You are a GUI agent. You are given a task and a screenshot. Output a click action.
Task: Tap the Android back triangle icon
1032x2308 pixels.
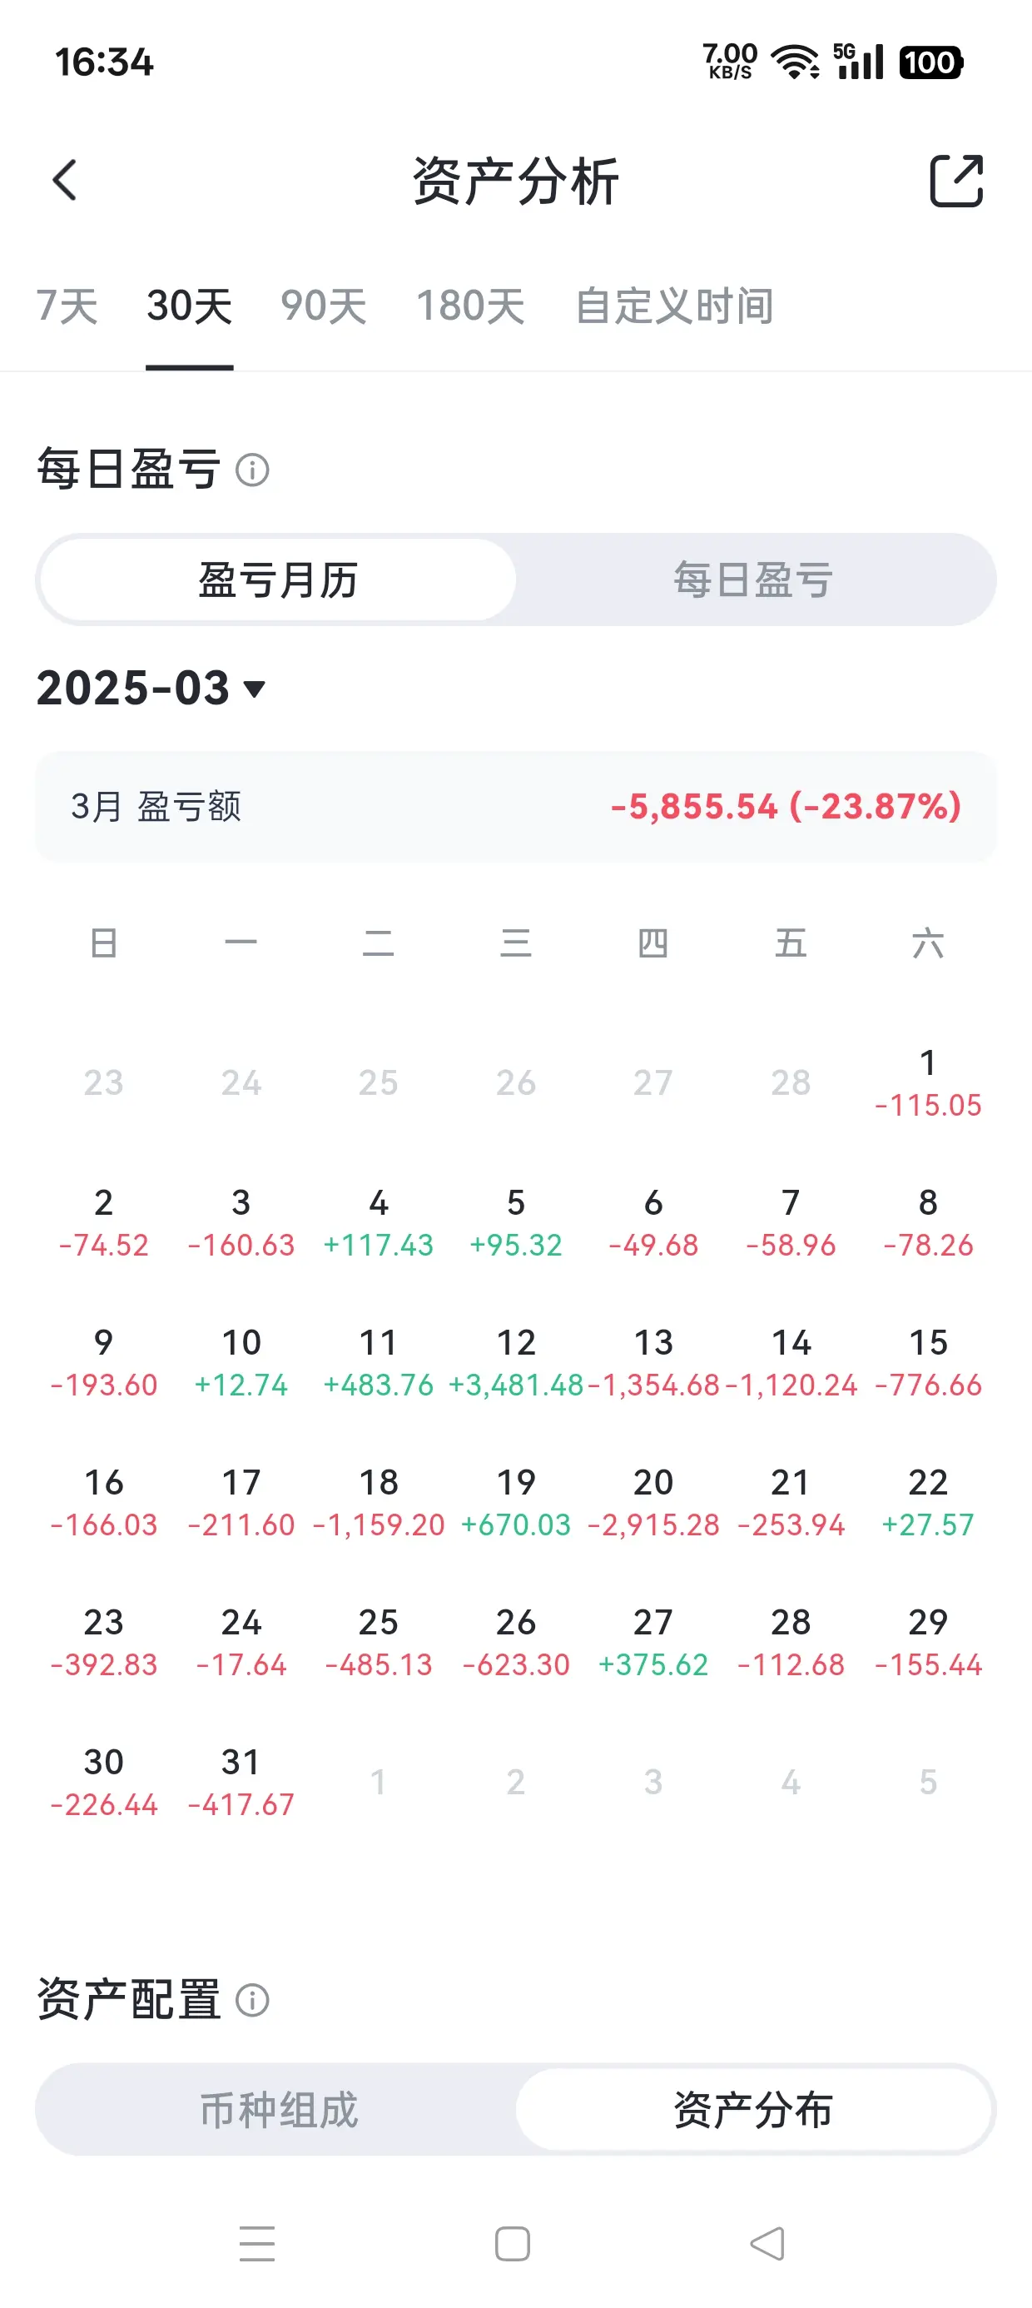point(767,2244)
